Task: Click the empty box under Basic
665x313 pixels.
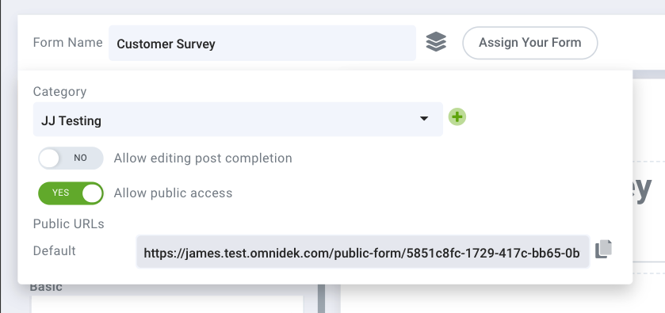Action: pos(167,304)
